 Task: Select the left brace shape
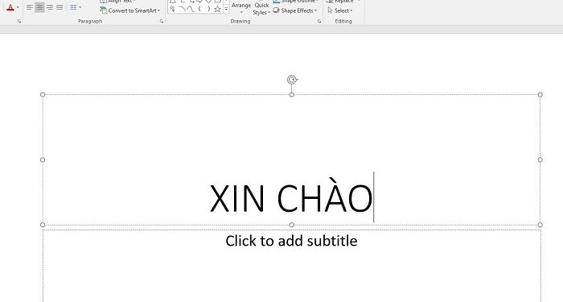pyautogui.click(x=199, y=9)
